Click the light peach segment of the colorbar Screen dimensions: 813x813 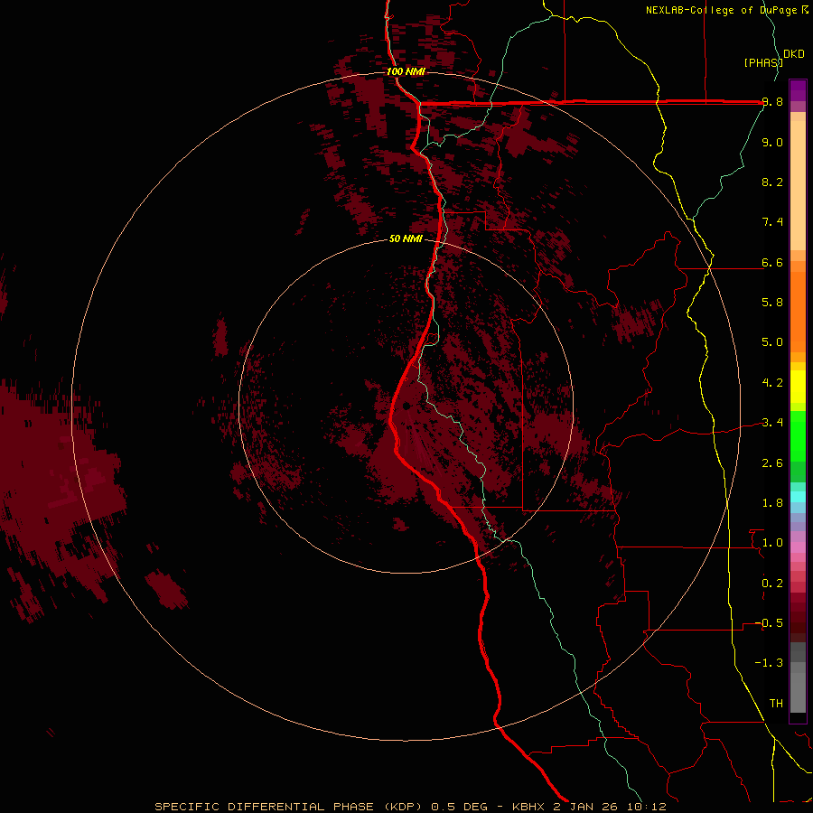pos(798,187)
